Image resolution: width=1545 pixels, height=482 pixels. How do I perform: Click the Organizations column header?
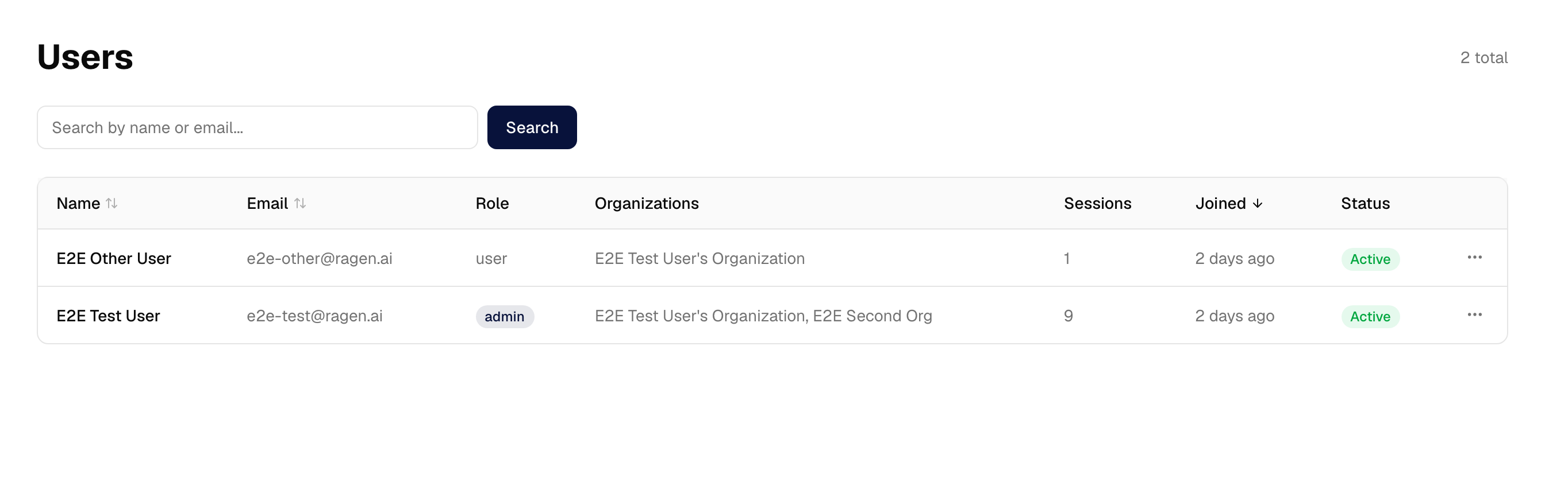(646, 204)
